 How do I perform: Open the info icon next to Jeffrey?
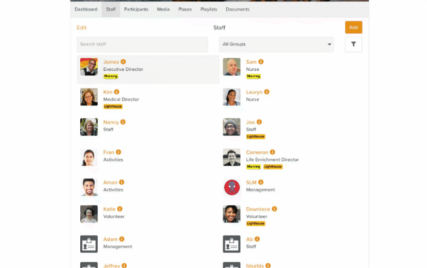[x=124, y=265]
